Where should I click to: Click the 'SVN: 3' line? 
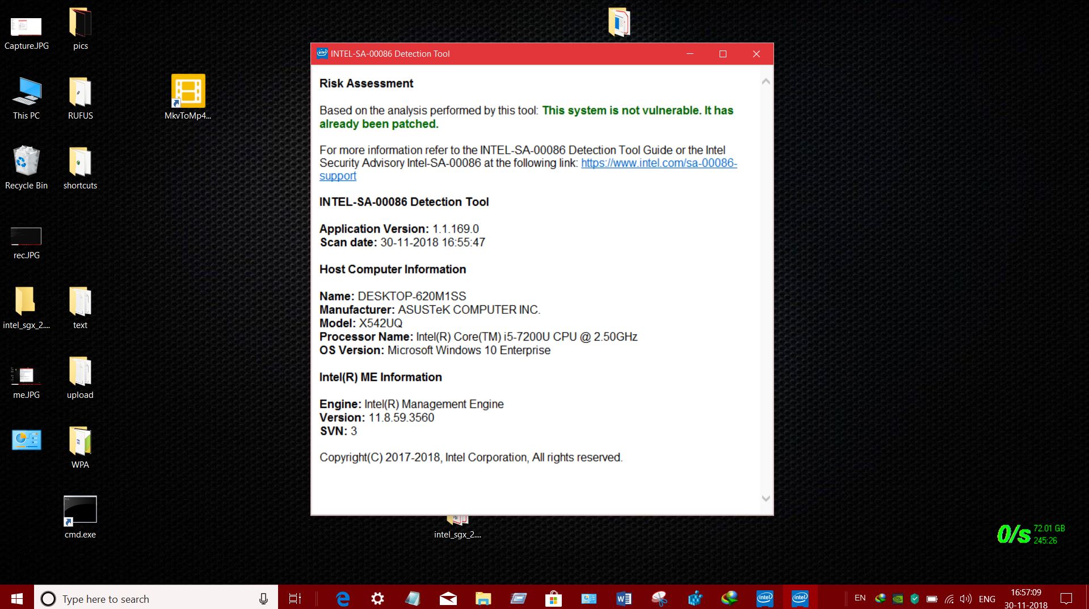pos(338,431)
